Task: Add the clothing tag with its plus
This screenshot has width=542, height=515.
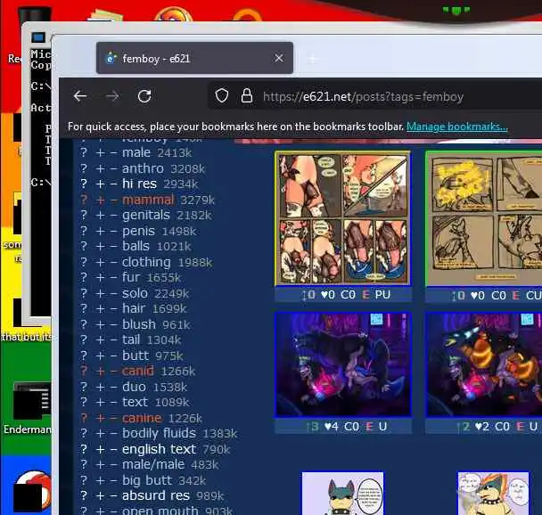Action: coord(100,262)
